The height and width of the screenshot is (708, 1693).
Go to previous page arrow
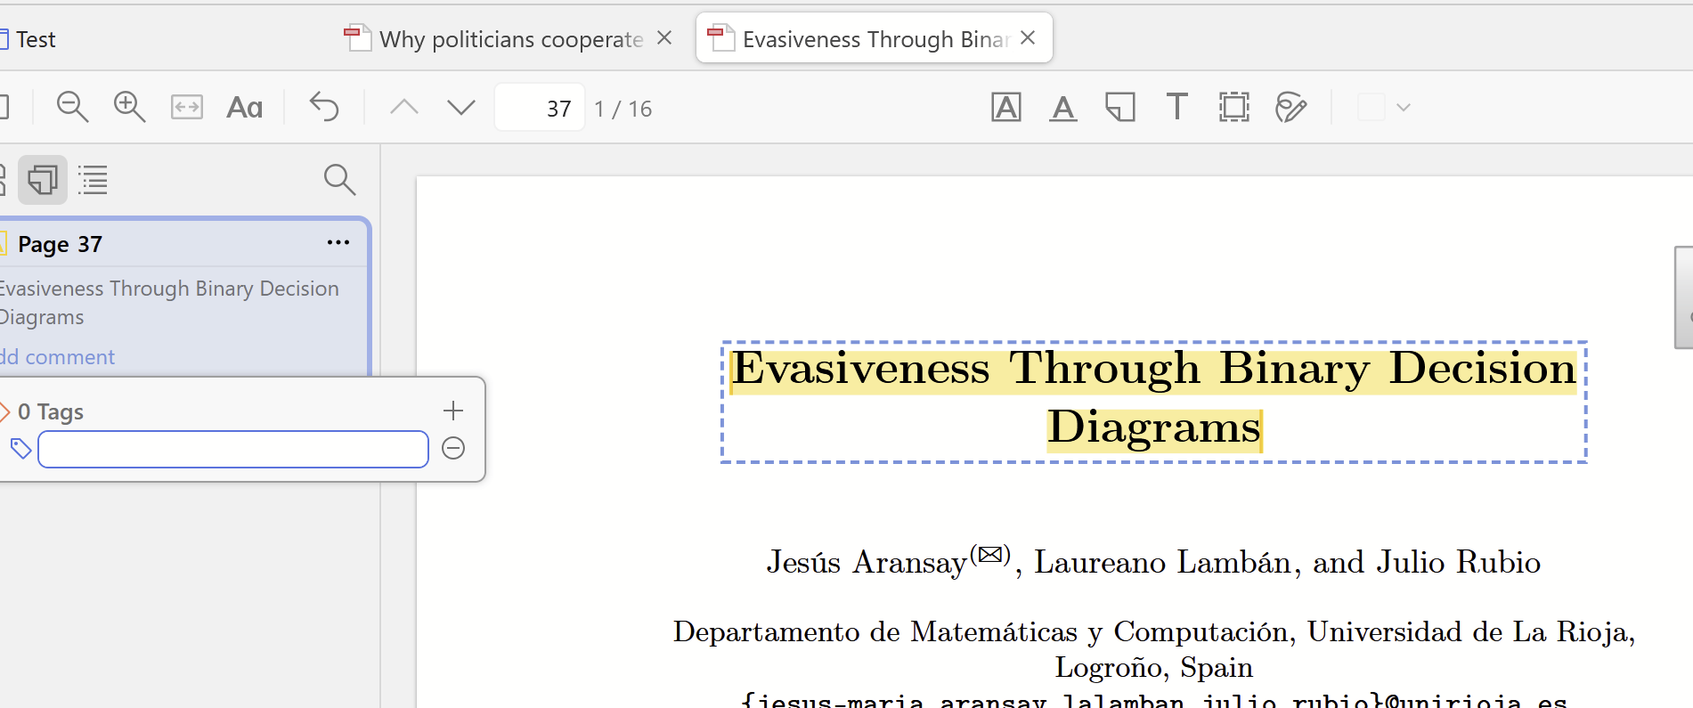pos(404,108)
